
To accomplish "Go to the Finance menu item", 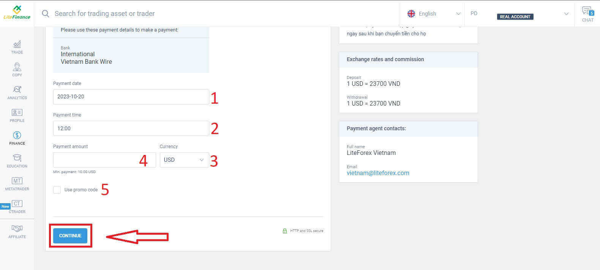I will pos(17,138).
